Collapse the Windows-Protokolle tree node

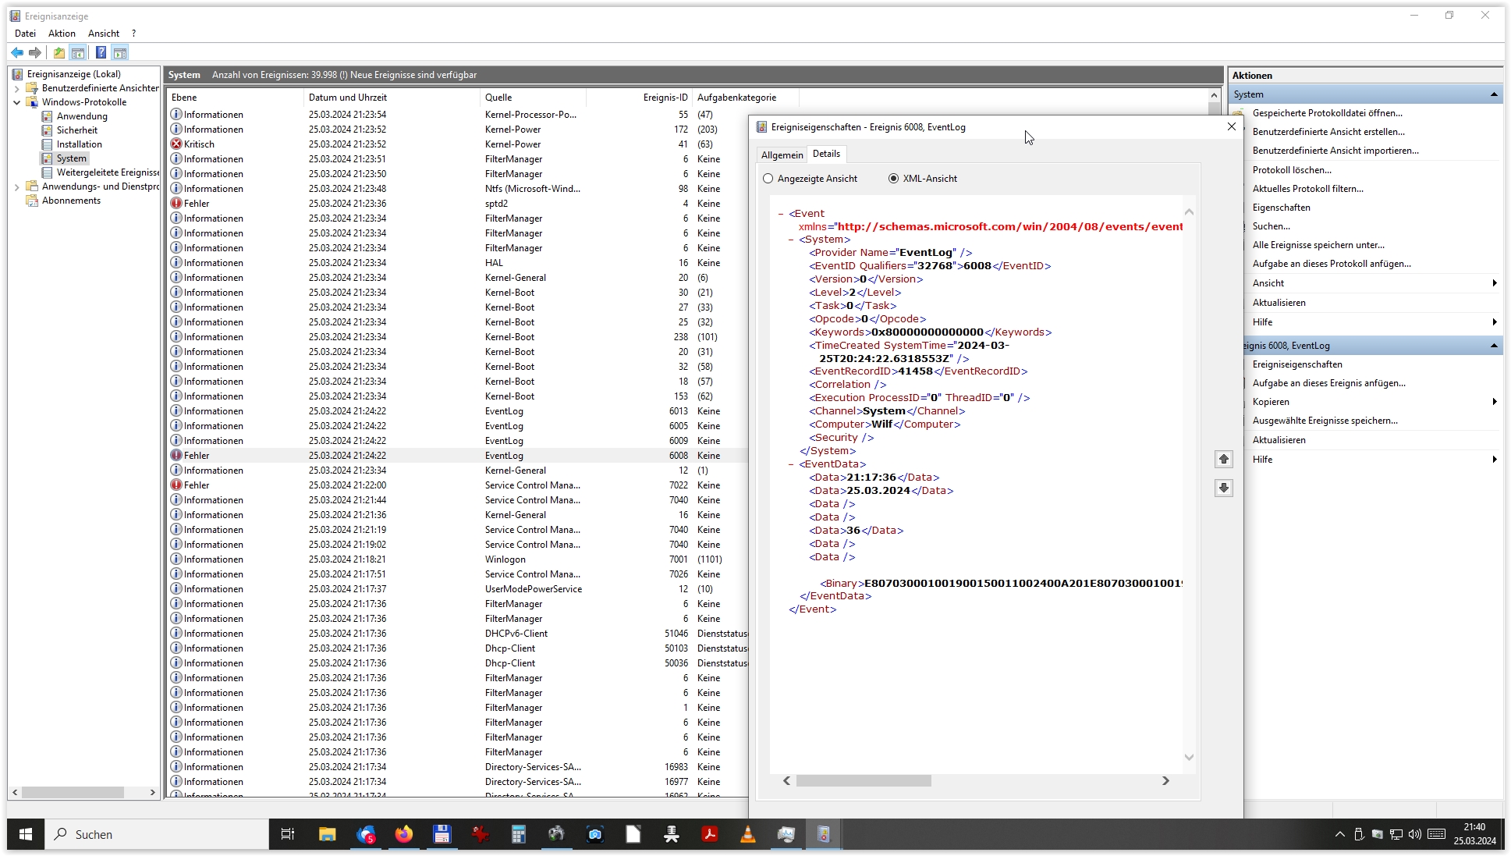click(16, 102)
